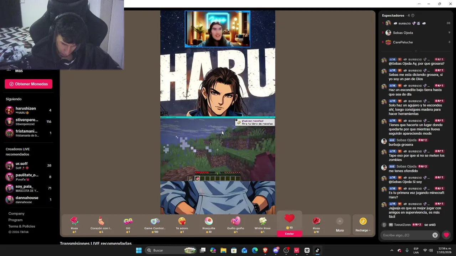Viewport: 456px width, 256px height.
Task: Expand gift list with More arrow
Action: 340,221
